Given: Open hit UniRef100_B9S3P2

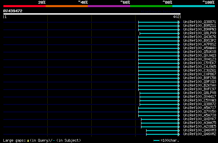Looking at the screenshot, I should [200, 41].
